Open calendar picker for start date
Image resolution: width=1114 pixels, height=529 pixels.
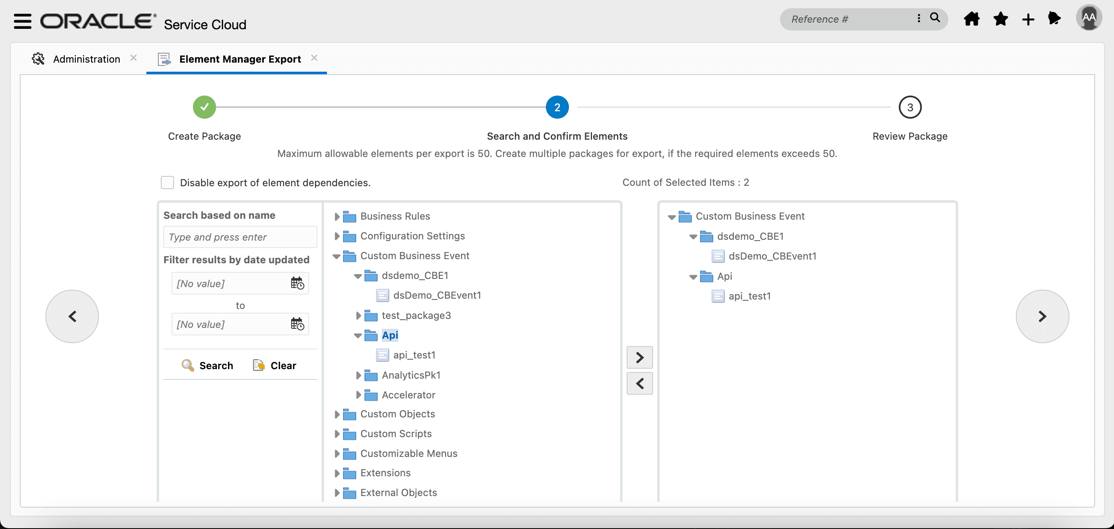(297, 283)
